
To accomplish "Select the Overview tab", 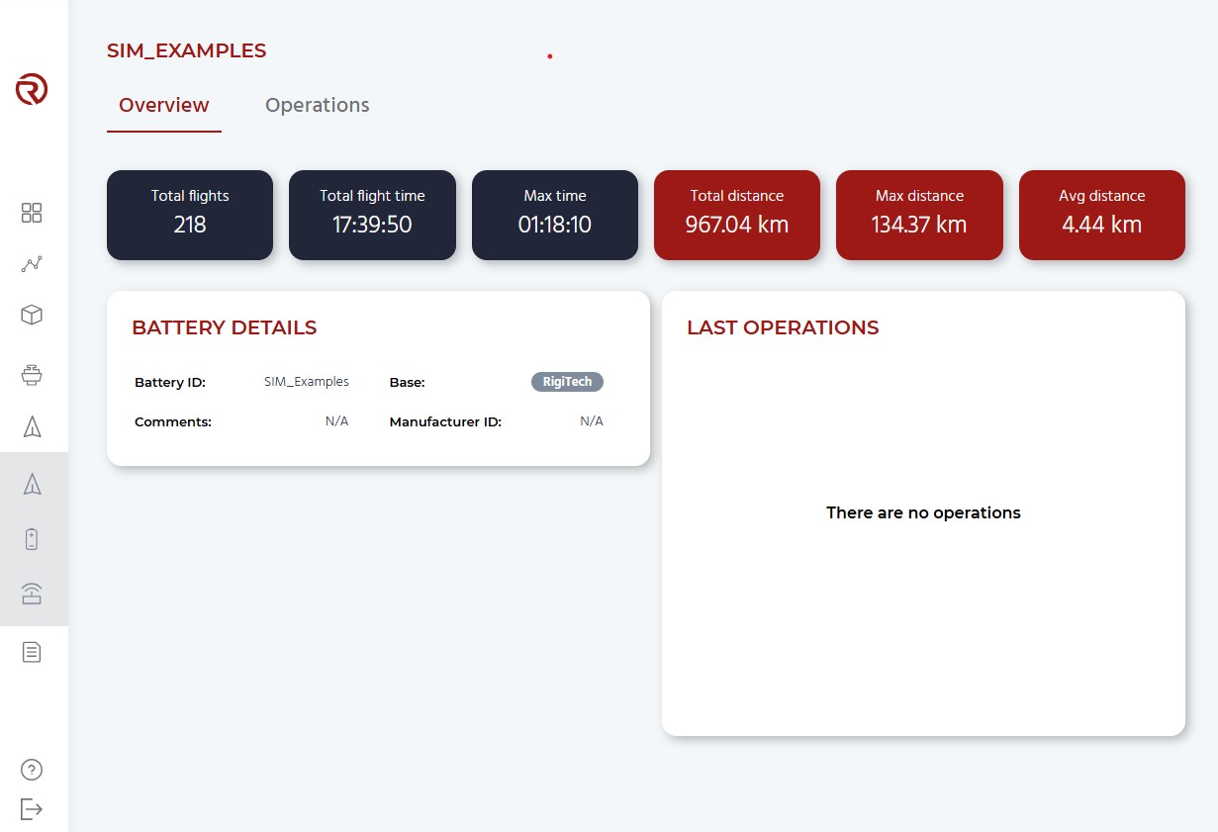I will click(x=164, y=105).
